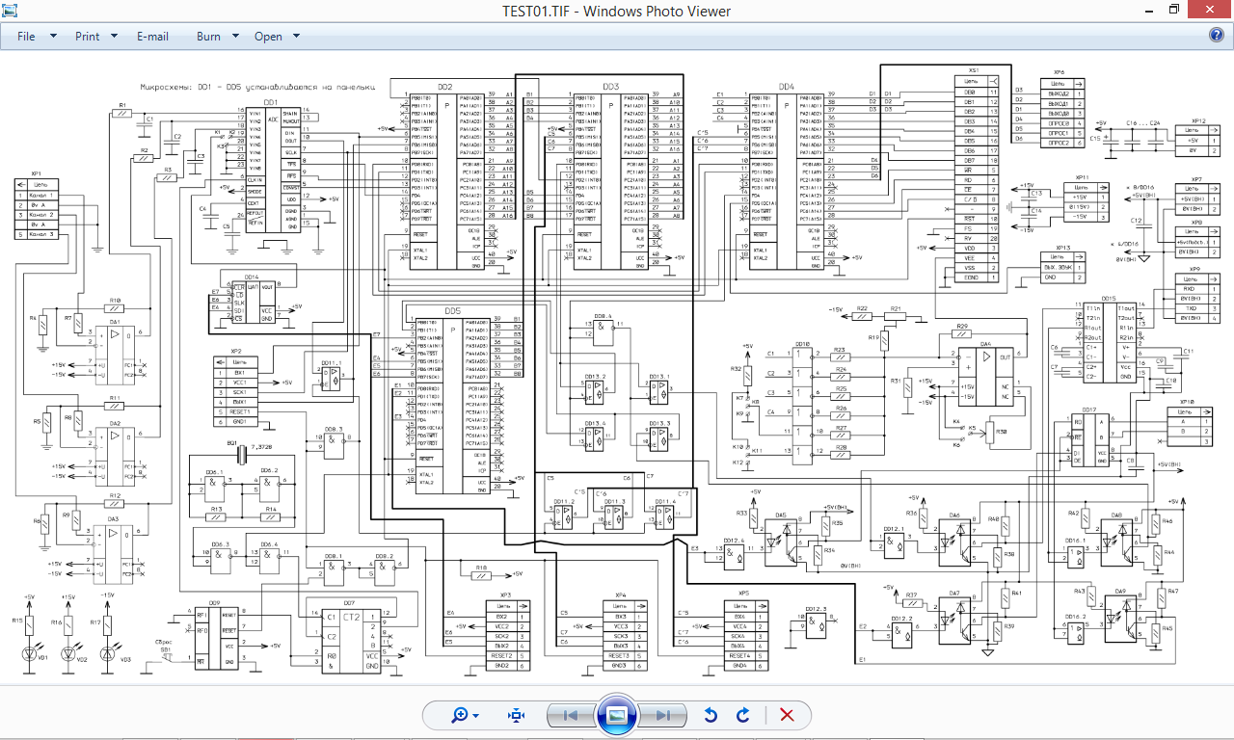Image resolution: width=1234 pixels, height=740 pixels.
Task: Skip to the next image
Action: 663,715
